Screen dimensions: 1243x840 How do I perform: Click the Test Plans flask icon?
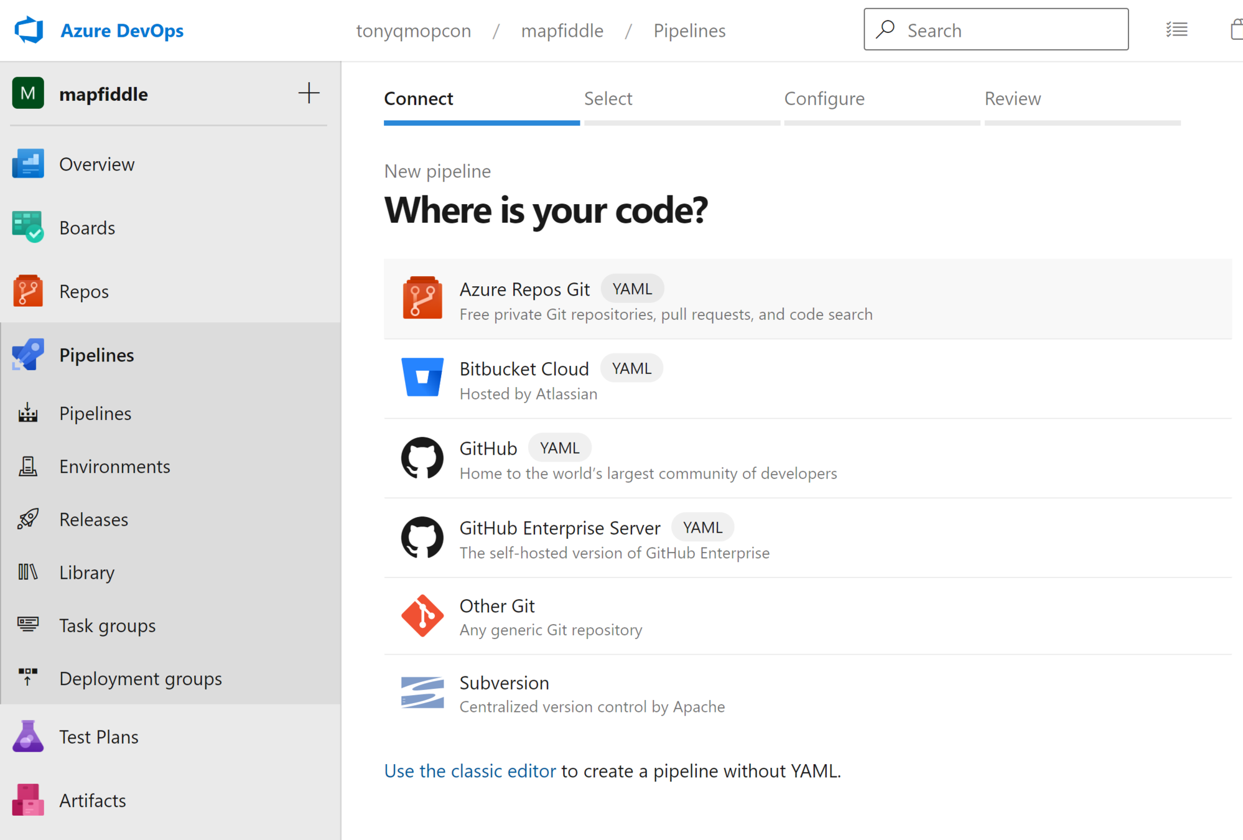pos(27,736)
